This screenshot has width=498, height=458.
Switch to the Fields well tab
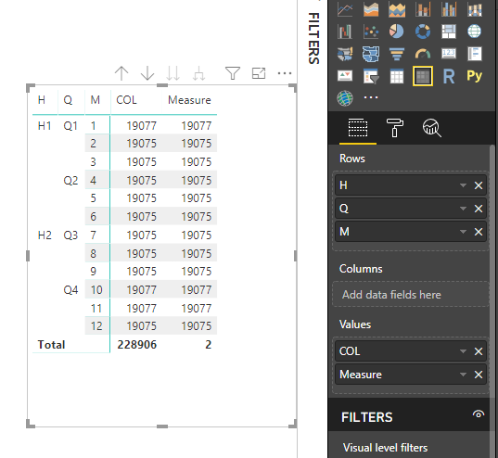(358, 128)
